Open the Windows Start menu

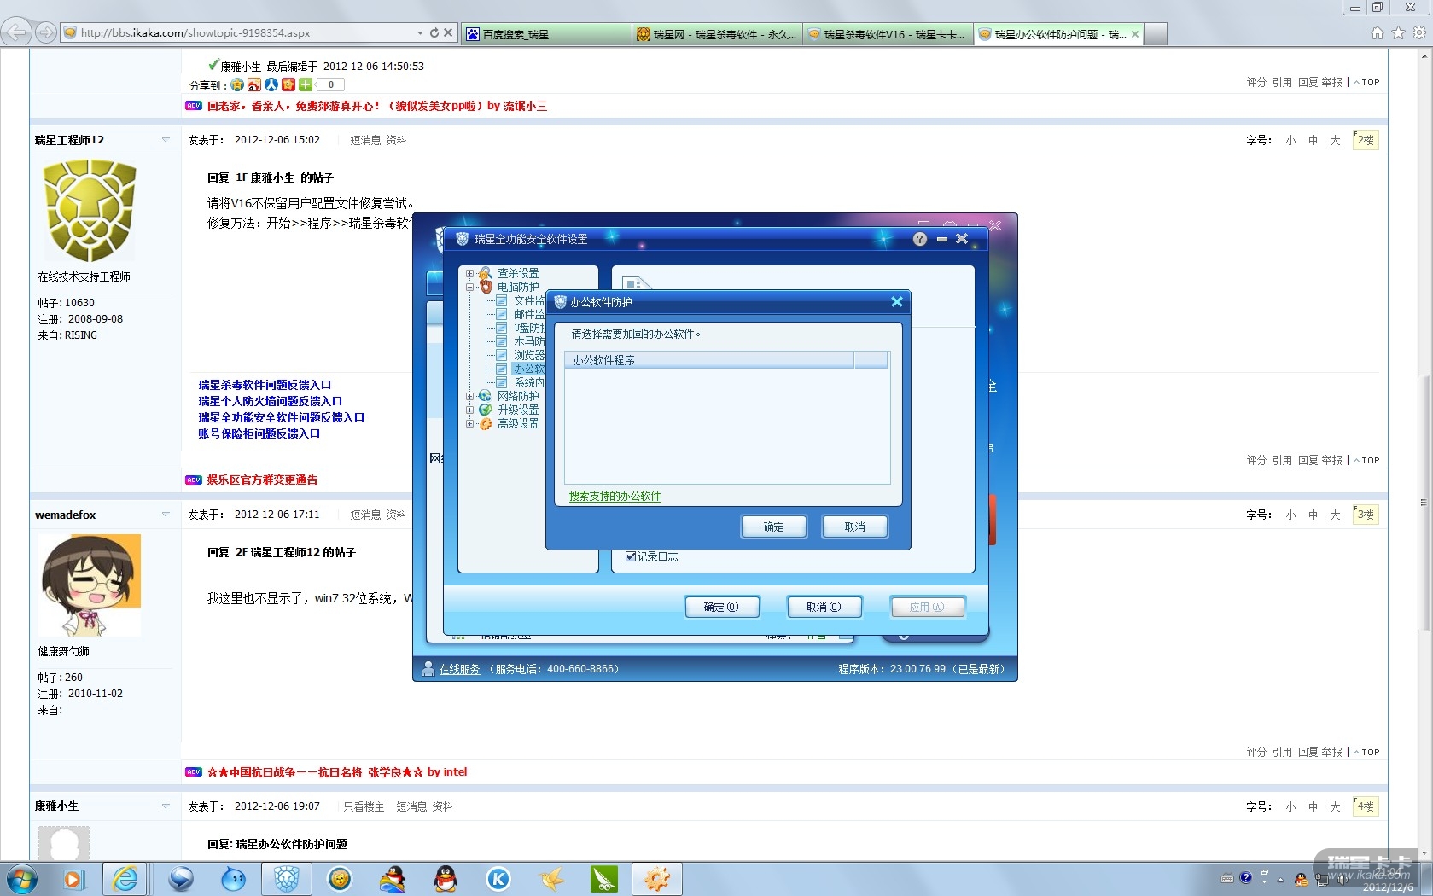(x=20, y=879)
